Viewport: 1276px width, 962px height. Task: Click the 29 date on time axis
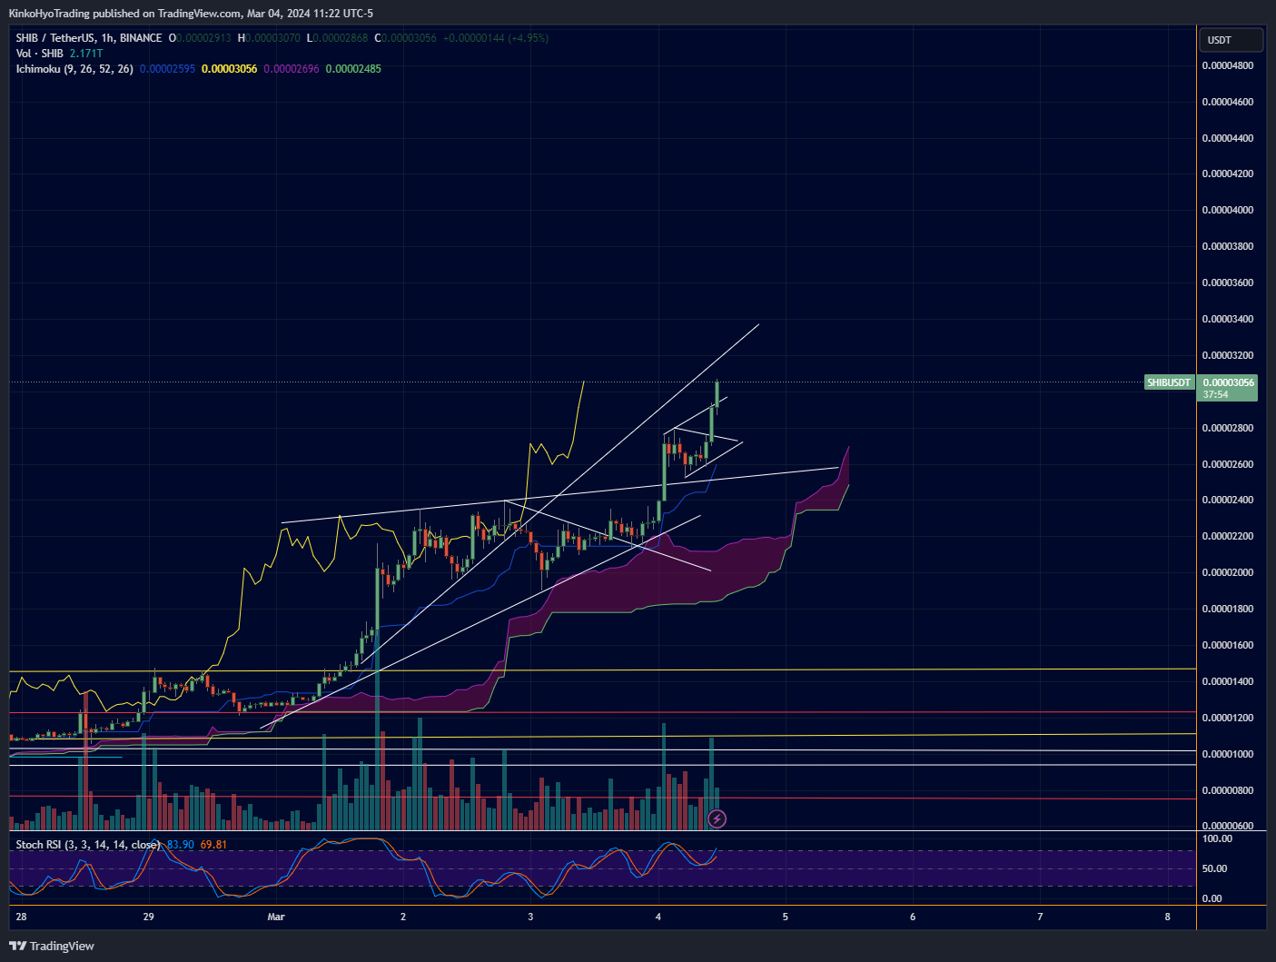pos(149,917)
